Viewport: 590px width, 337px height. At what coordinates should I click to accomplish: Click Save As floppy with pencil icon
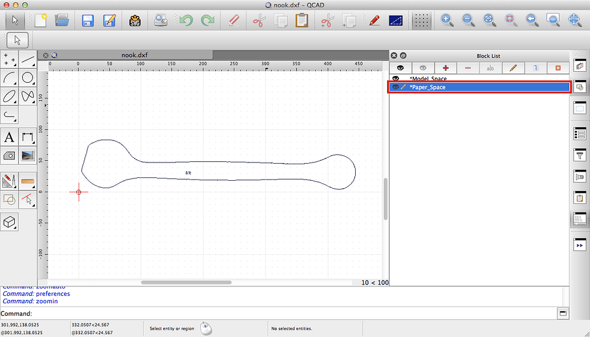pos(109,21)
